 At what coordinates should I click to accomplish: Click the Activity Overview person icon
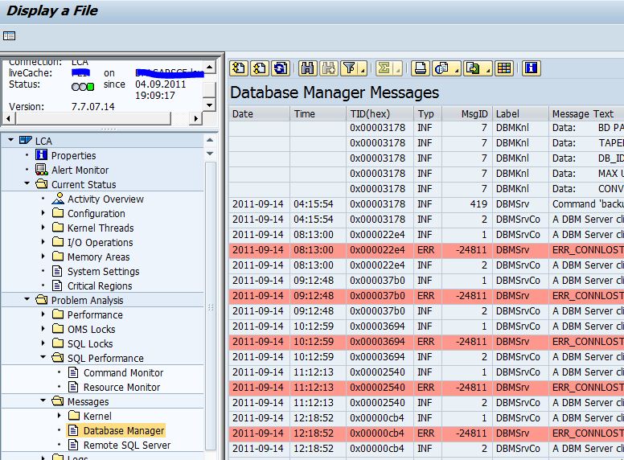coord(58,199)
